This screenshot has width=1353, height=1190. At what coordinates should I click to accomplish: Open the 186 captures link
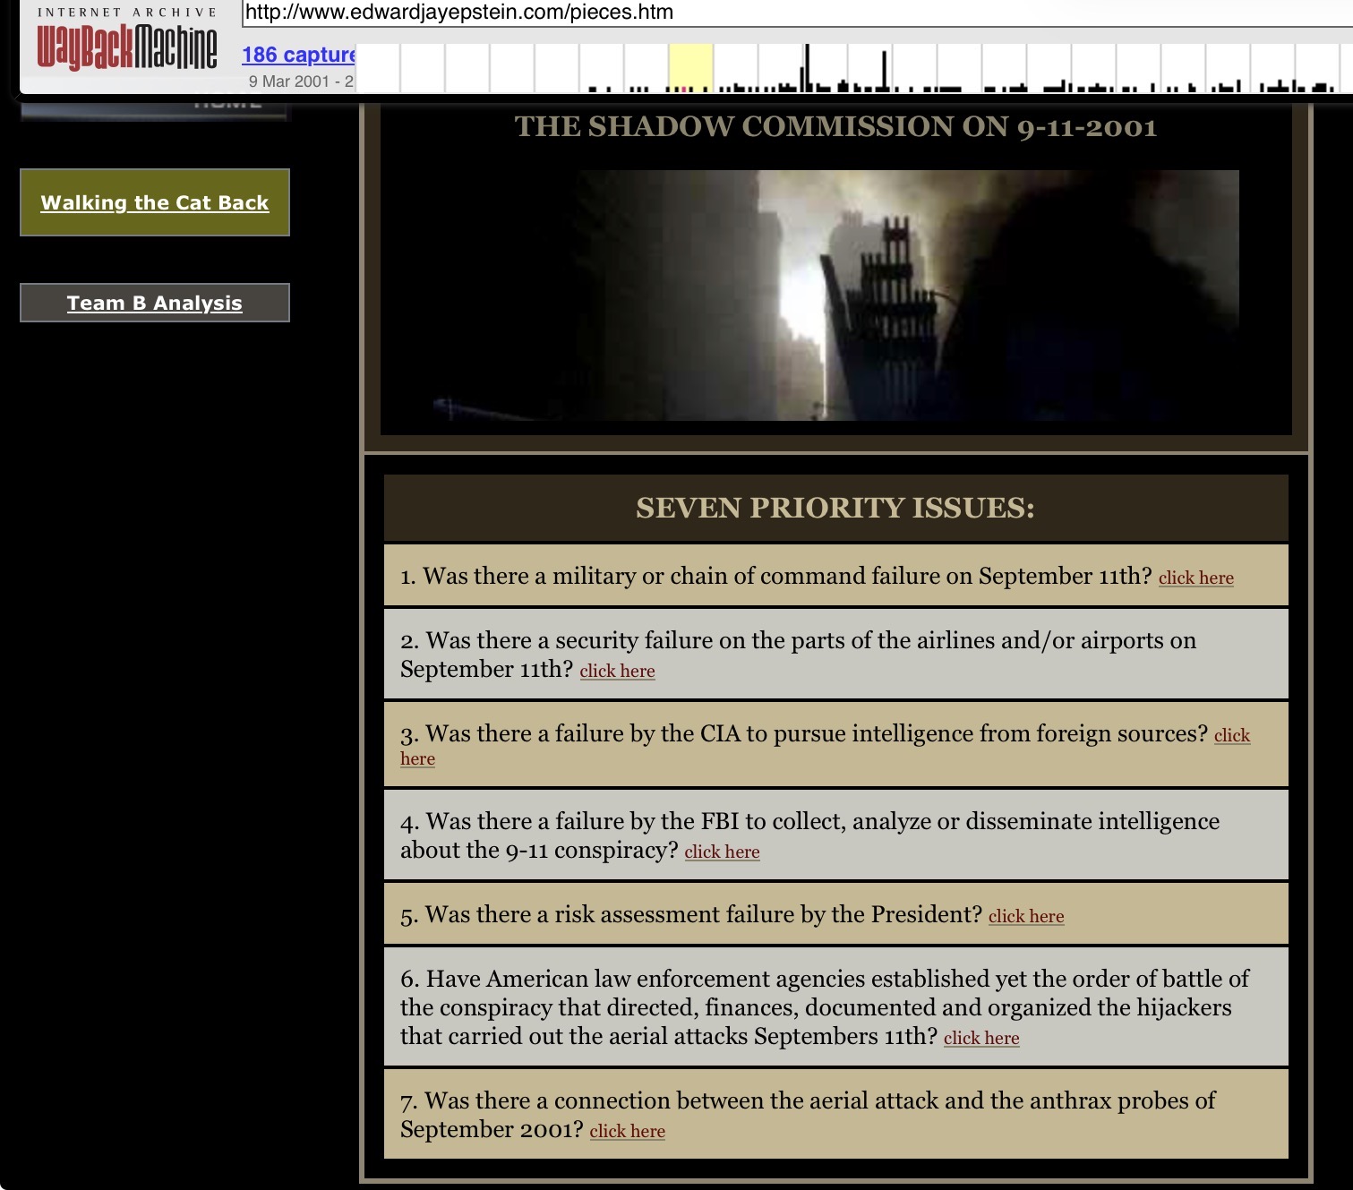click(298, 55)
